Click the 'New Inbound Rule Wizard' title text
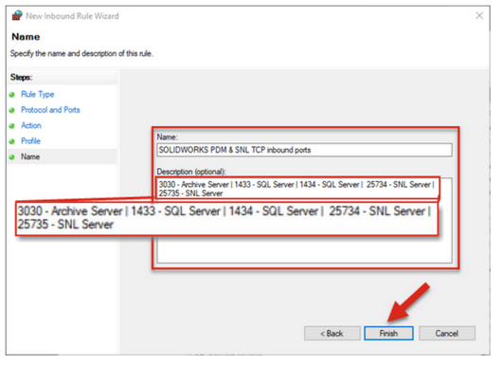The width and height of the screenshot is (501, 366). coord(72,16)
